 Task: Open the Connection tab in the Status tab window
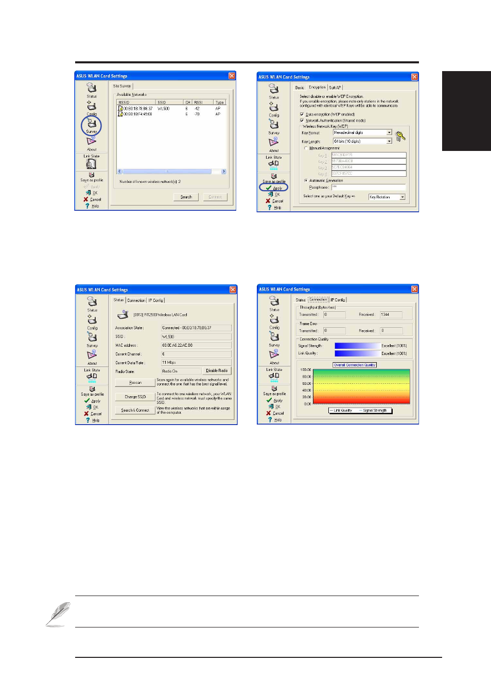tap(136, 300)
